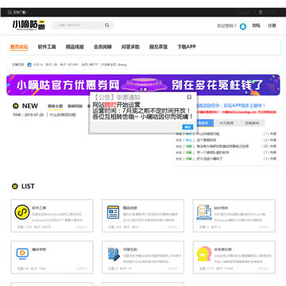Select the highlighted blue recommendation tab
The width and height of the screenshot is (286, 286).
click(x=206, y=123)
